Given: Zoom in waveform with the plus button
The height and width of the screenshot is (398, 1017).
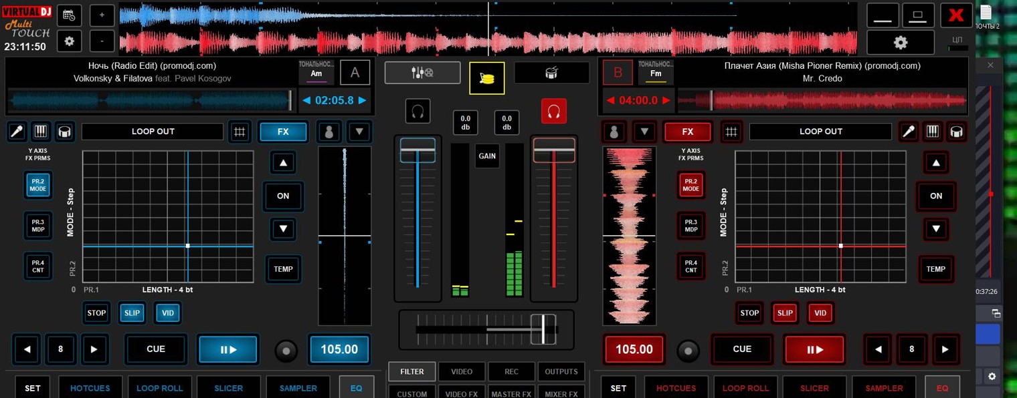Looking at the screenshot, I should [x=102, y=15].
